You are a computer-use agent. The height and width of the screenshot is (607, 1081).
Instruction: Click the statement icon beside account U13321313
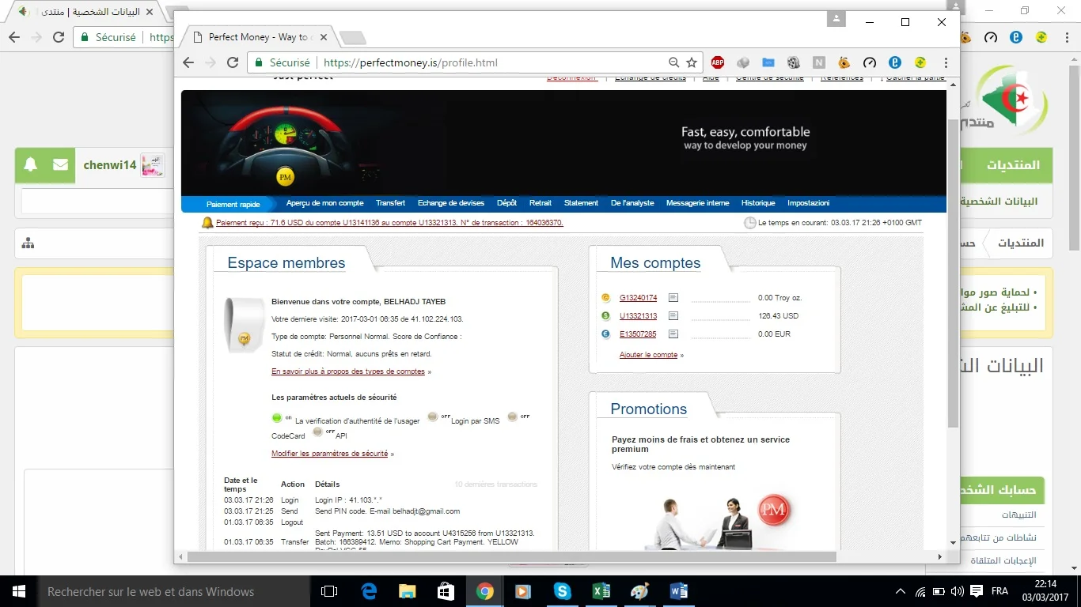point(673,316)
